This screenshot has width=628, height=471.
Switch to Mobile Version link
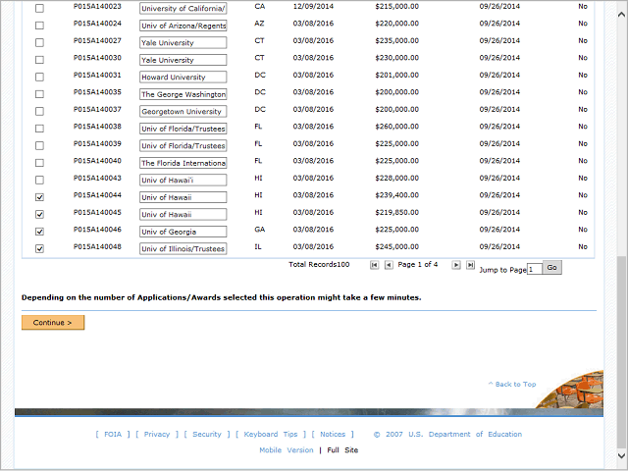coord(287,450)
